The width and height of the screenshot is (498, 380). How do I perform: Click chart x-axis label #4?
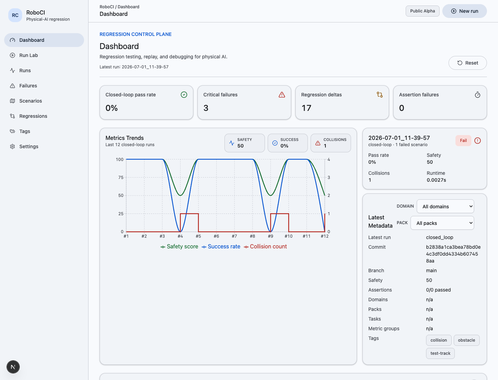pyautogui.click(x=180, y=236)
